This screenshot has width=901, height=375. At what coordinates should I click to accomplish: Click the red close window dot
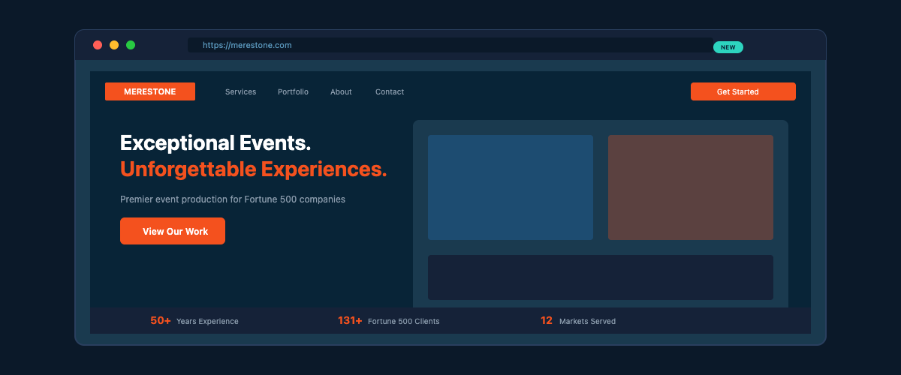coord(98,45)
